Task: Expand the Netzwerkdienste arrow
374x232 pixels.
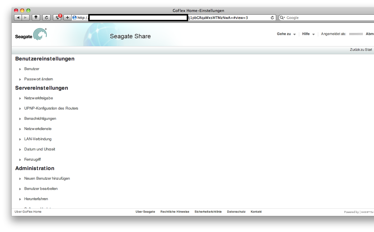Action: pos(20,129)
